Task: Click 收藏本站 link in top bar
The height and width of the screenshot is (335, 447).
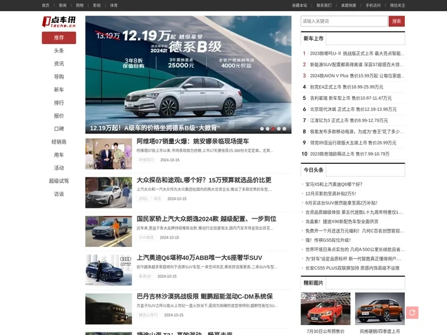Action: pyautogui.click(x=299, y=6)
